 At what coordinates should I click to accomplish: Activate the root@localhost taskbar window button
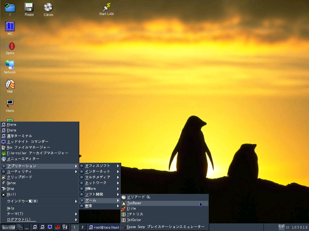click(104, 227)
